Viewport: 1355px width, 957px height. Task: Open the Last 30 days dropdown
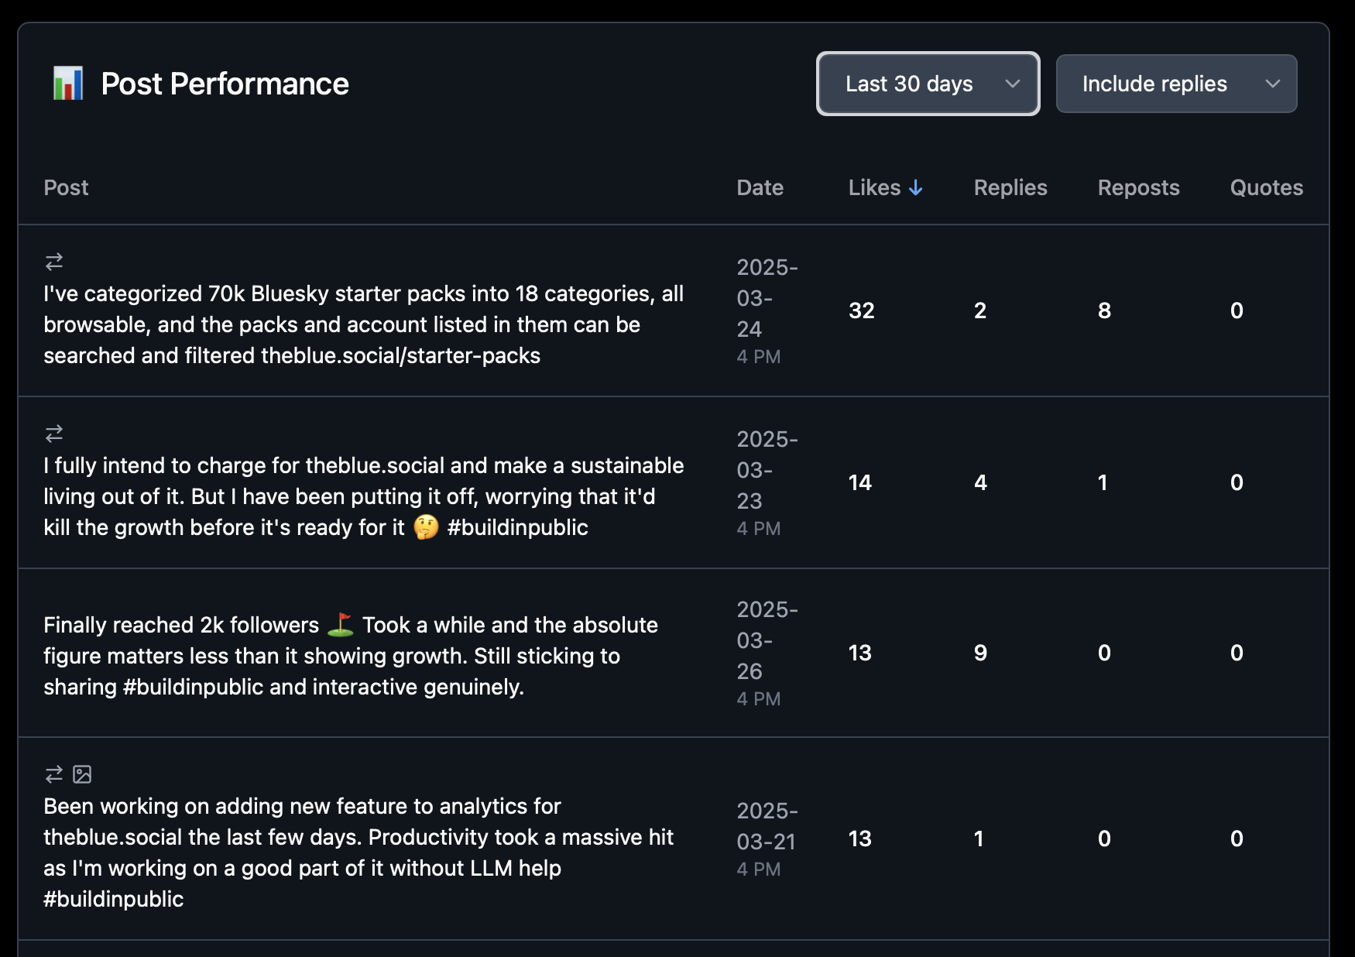pyautogui.click(x=927, y=84)
